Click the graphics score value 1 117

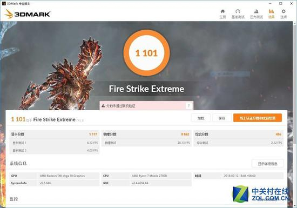click(93, 134)
